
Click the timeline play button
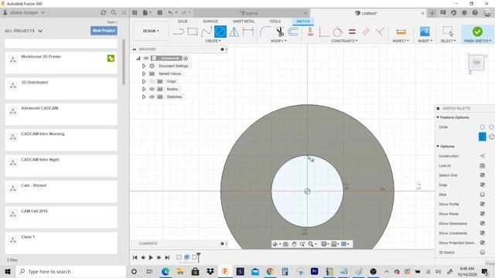pos(151,257)
